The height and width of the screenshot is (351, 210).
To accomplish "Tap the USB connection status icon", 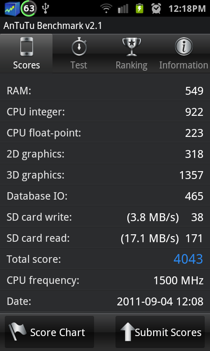I will pyautogui.click(x=45, y=8).
